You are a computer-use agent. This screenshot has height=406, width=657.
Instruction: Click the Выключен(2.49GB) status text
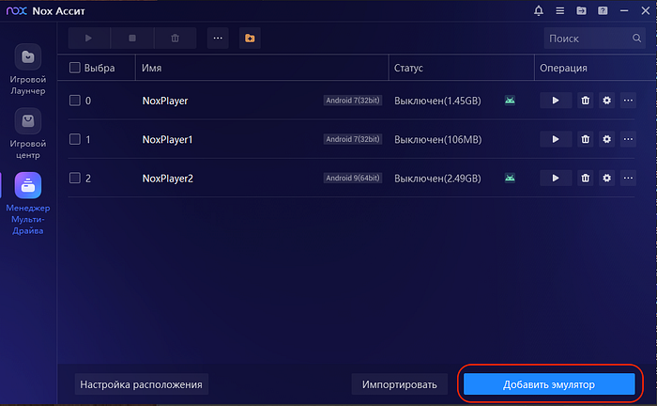coord(438,179)
